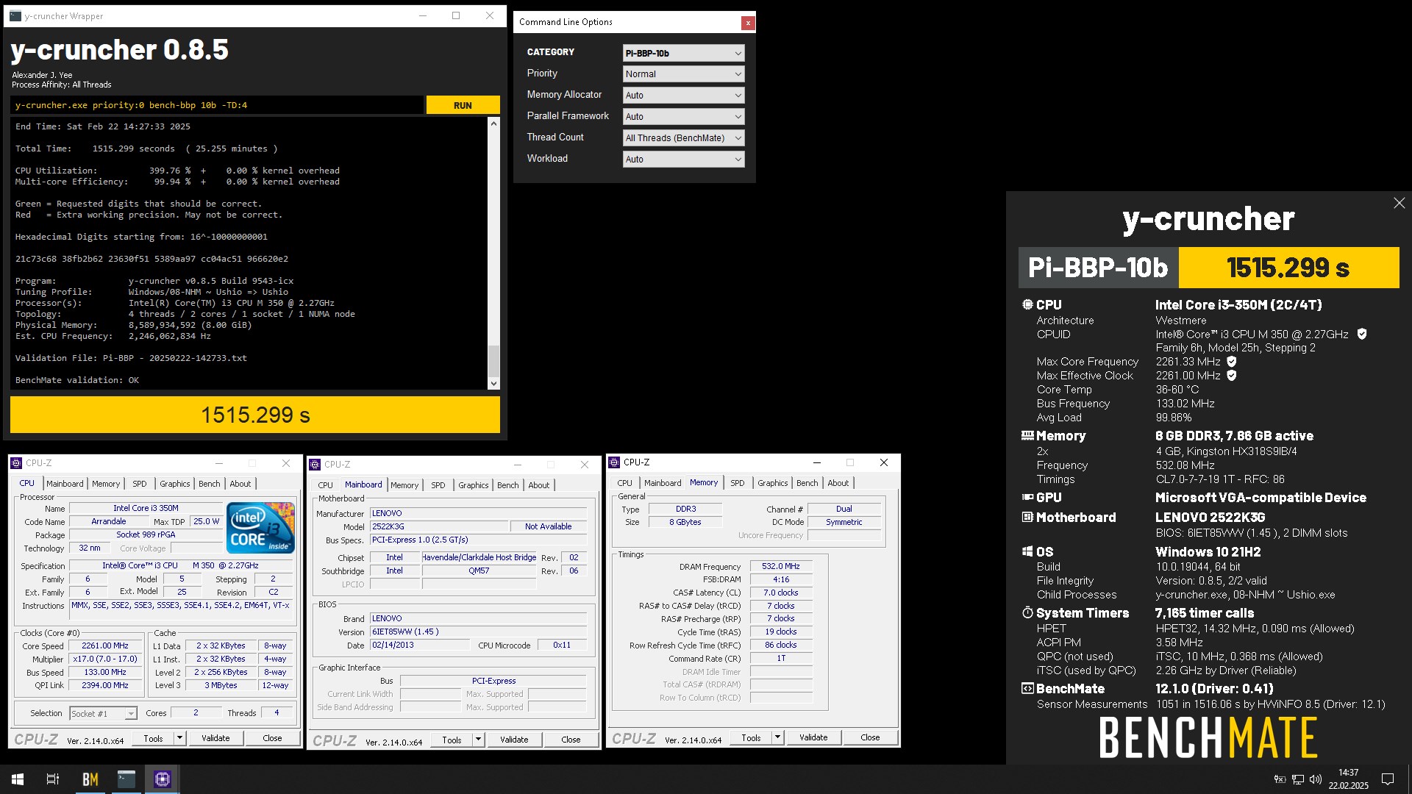This screenshot has height=794, width=1412.
Task: Click BIOS Version field 6IET85WW
Action: (479, 632)
